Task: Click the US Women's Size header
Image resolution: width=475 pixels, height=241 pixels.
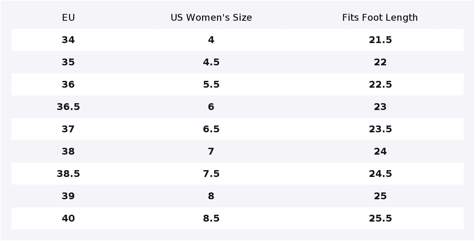Action: tap(211, 18)
